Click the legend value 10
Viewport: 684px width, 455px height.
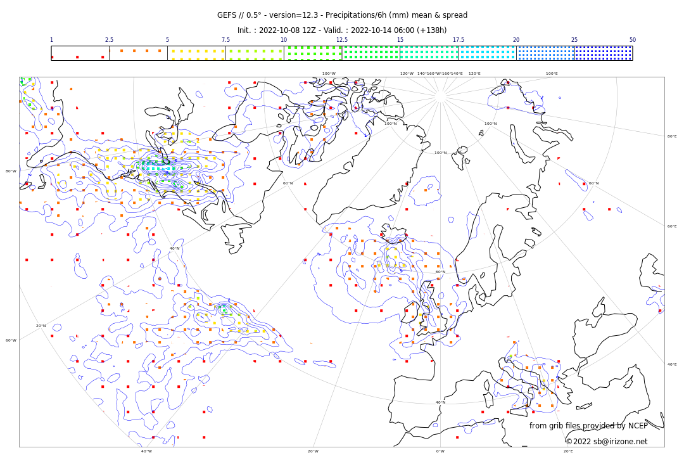click(284, 40)
